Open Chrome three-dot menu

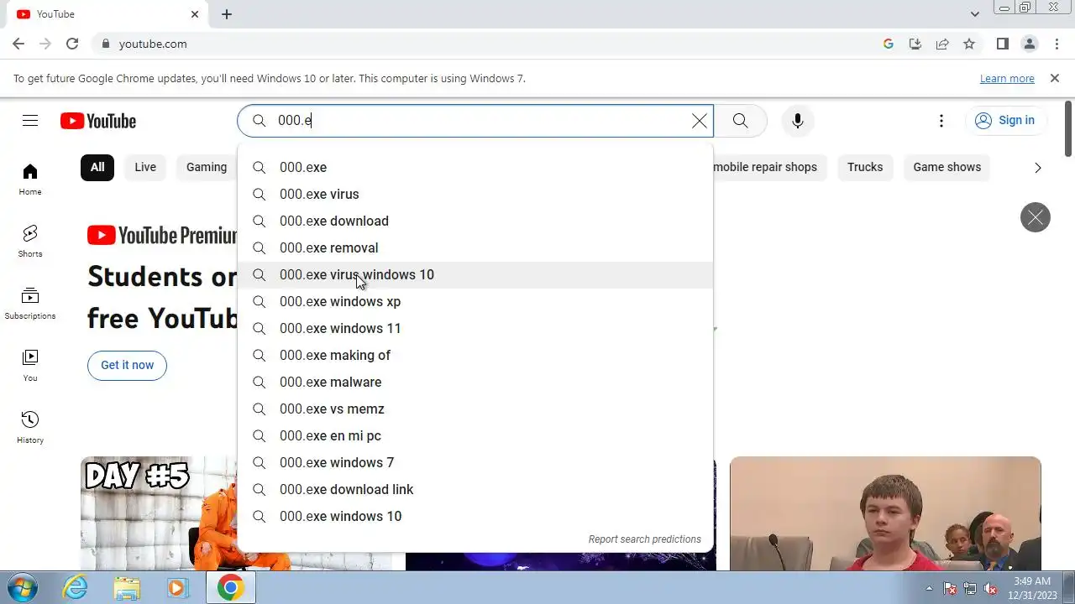[x=1056, y=44]
